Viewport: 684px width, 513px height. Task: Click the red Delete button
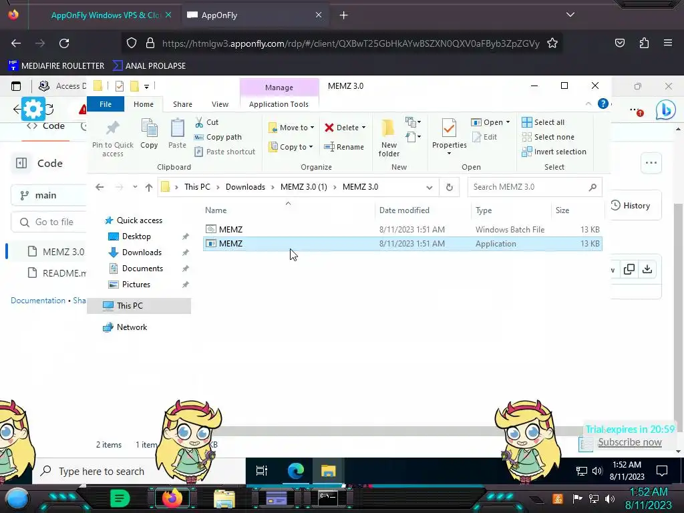pos(345,128)
